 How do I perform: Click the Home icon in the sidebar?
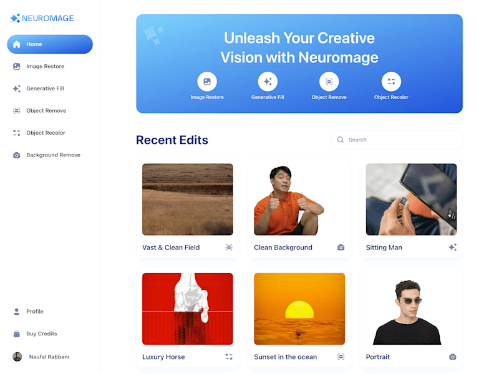click(x=17, y=44)
